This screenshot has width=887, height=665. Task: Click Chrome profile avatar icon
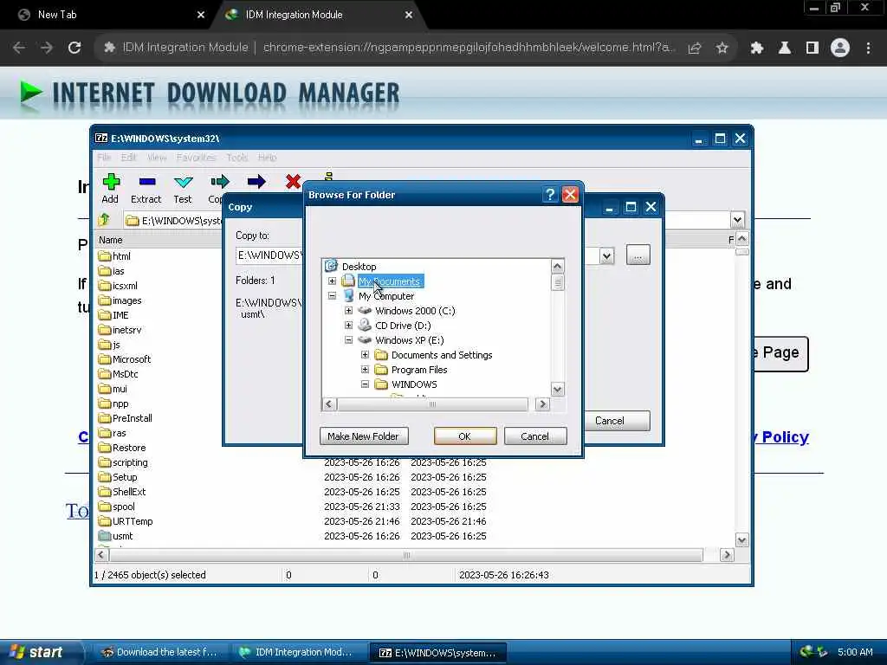(840, 48)
